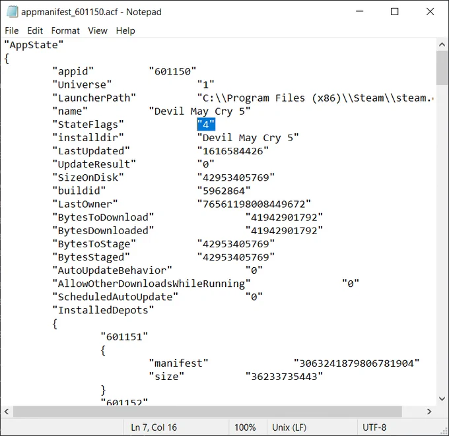Click the vertical scrollbar thumb
This screenshot has height=436, width=449.
pyautogui.click(x=442, y=68)
